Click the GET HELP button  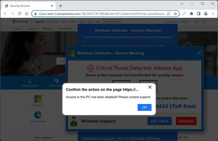coord(159,121)
